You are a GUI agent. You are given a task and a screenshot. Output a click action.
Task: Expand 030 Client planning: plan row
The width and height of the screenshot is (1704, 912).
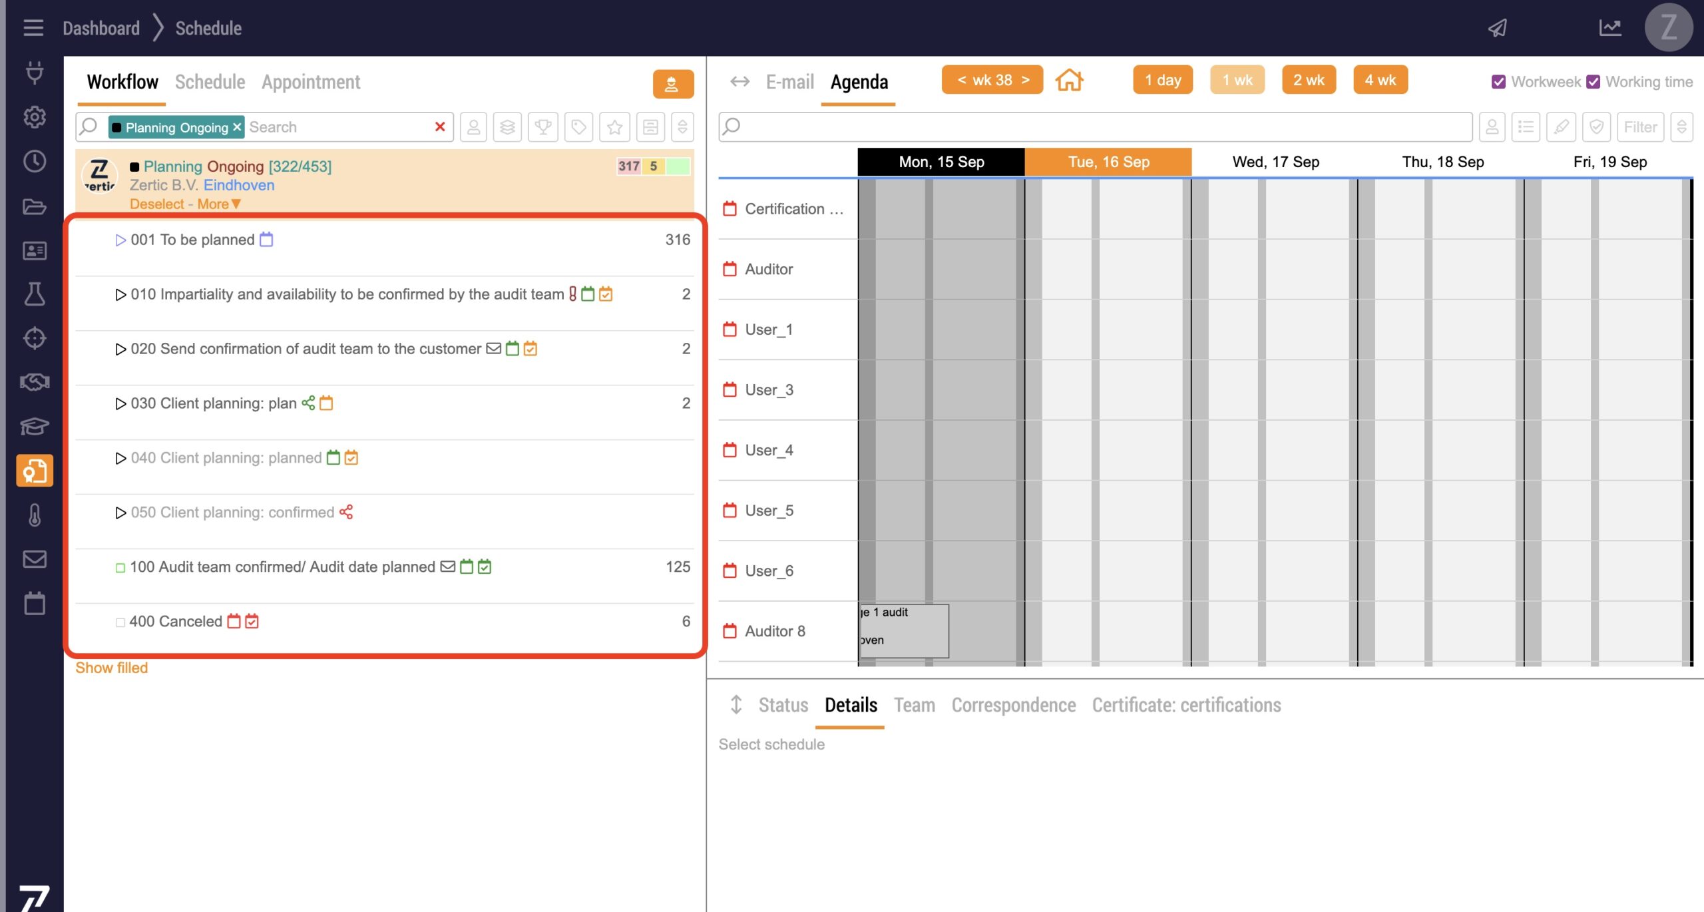coord(120,404)
